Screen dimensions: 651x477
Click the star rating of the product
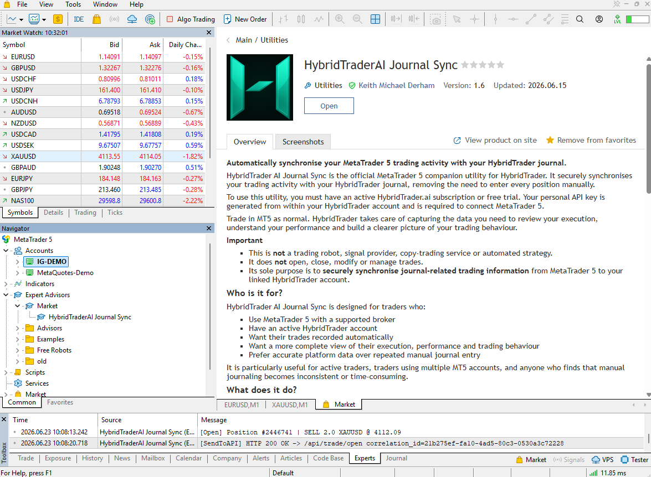tap(483, 65)
